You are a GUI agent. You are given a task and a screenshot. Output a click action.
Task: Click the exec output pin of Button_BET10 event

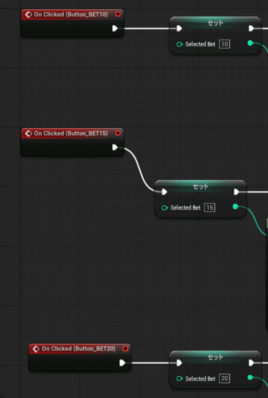pos(115,28)
